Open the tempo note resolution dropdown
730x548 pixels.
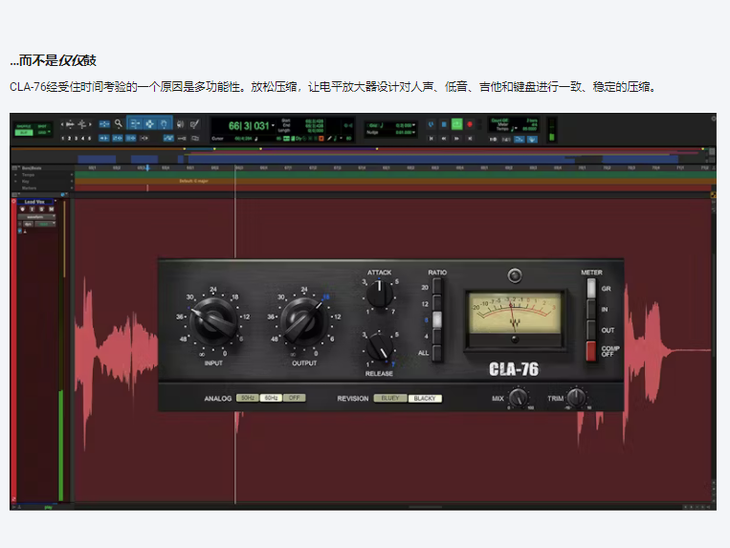click(514, 128)
